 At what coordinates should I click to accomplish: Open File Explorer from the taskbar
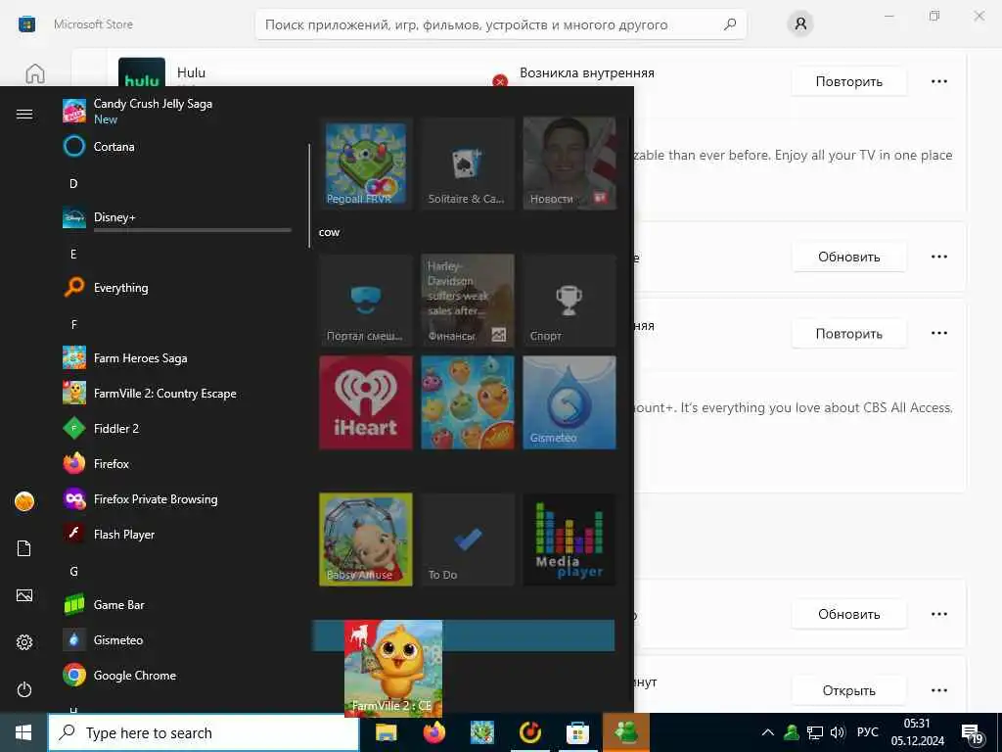(386, 732)
